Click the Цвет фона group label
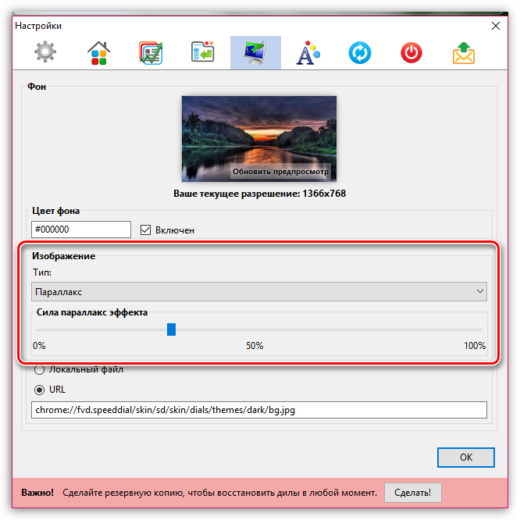 55,211
